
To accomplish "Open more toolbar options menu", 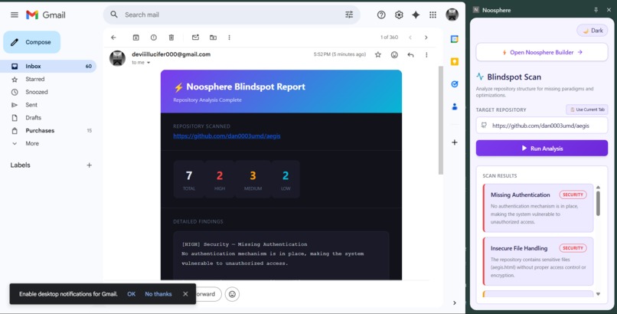I will pyautogui.click(x=229, y=38).
